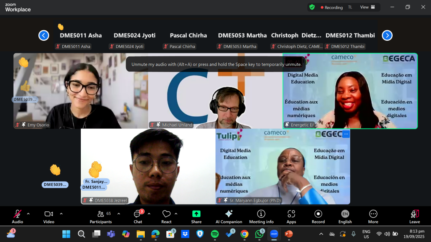Open Spotify from the Windows taskbar
Image resolution: width=431 pixels, height=242 pixels.
[x=215, y=234]
